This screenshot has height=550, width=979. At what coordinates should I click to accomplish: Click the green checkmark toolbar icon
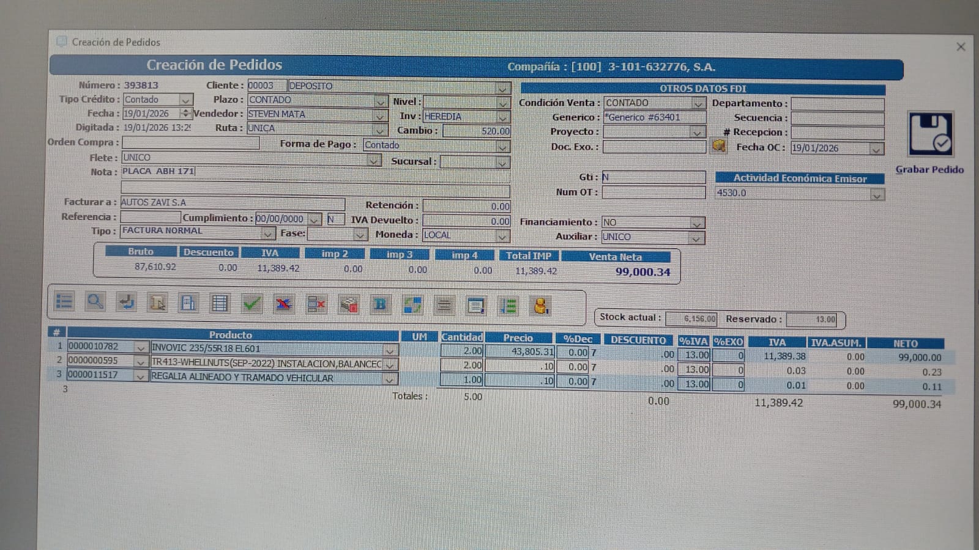coord(251,303)
